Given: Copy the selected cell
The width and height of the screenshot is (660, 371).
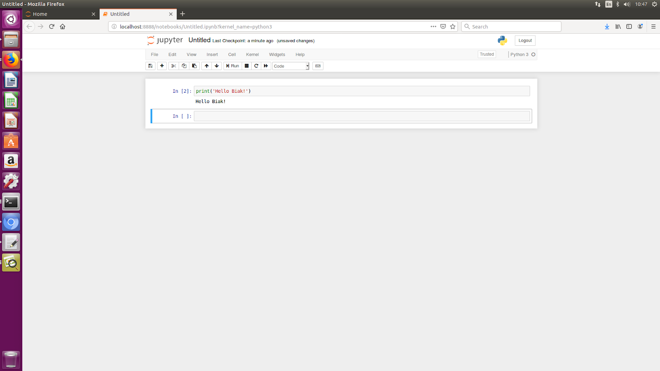Looking at the screenshot, I should [x=184, y=66].
